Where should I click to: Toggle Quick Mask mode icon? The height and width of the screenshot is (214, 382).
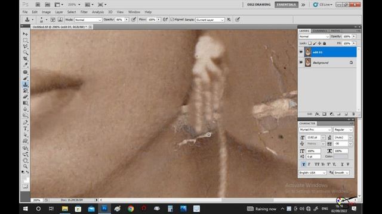point(25,186)
